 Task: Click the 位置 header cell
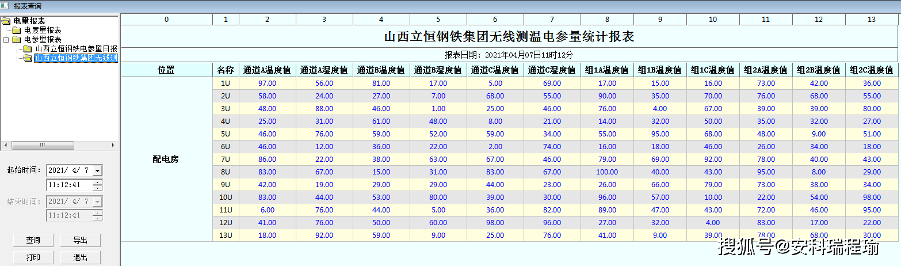(x=167, y=70)
